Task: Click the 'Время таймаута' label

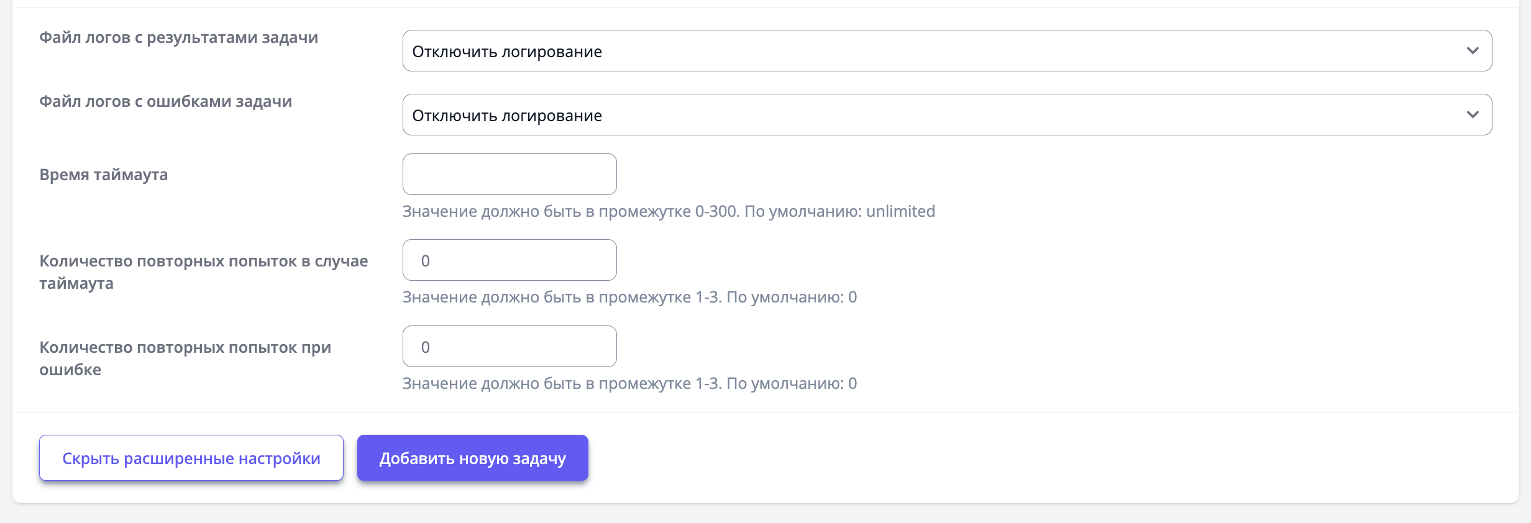Action: [103, 175]
